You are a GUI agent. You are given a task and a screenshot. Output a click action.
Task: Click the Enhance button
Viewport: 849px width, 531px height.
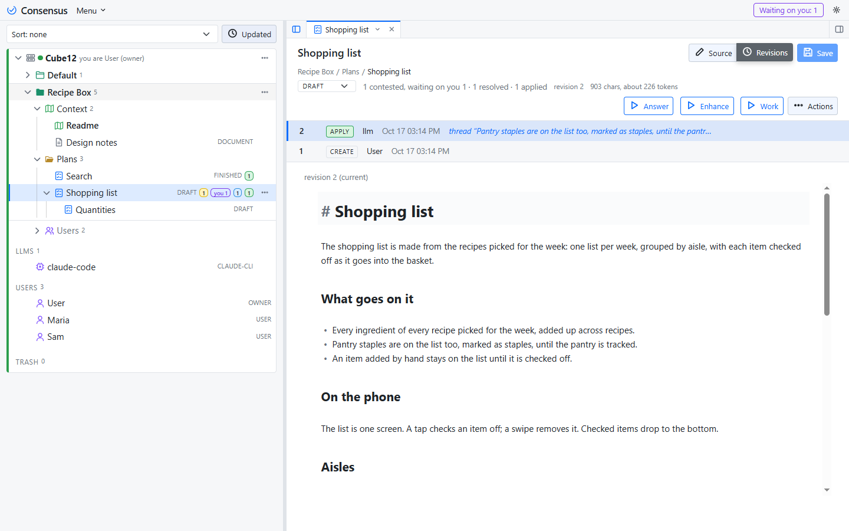pos(707,106)
